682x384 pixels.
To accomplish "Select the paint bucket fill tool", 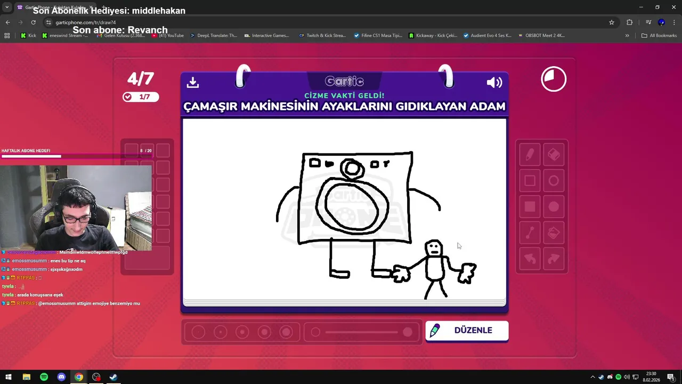I will point(554,233).
